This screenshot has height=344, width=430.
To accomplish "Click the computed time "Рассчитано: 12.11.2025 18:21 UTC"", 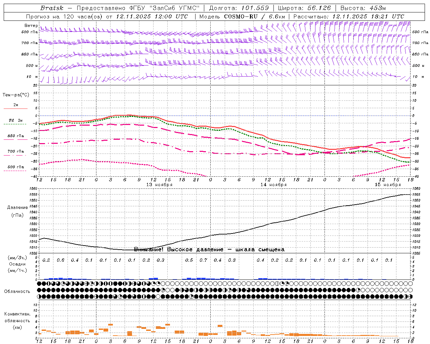I will click(349, 16).
